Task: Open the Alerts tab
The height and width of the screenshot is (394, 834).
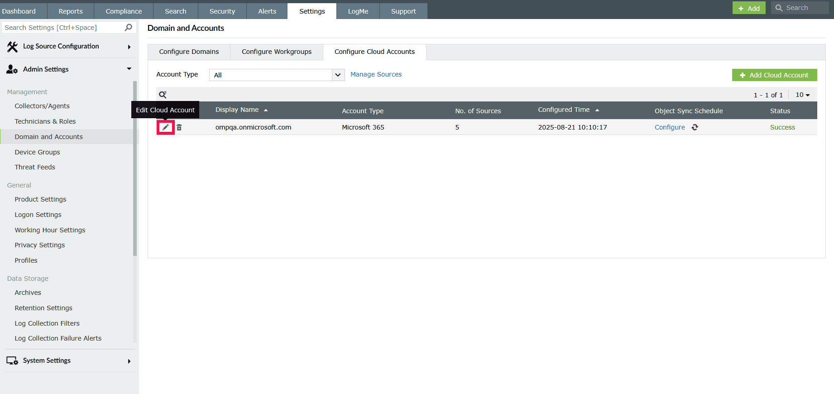Action: pyautogui.click(x=267, y=11)
